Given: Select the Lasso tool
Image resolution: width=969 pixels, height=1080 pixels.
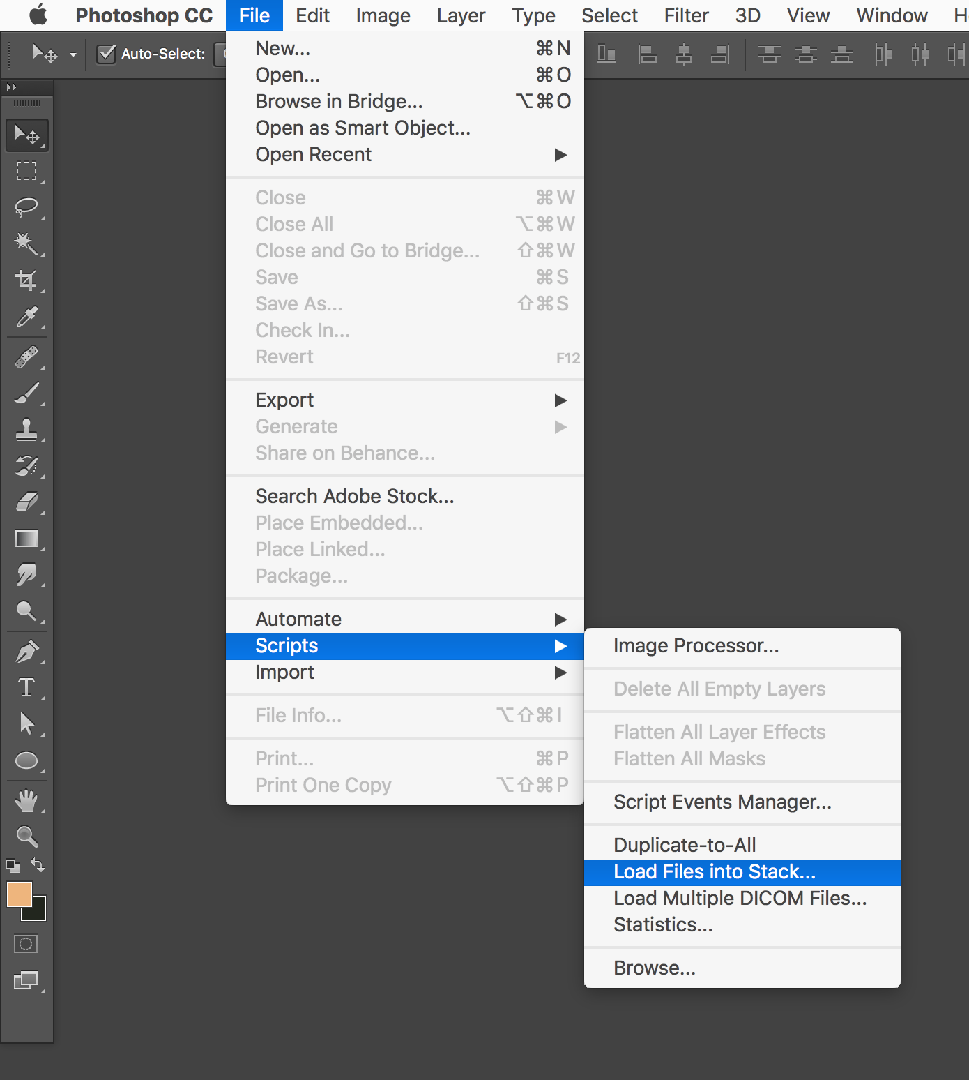Looking at the screenshot, I should tap(26, 207).
